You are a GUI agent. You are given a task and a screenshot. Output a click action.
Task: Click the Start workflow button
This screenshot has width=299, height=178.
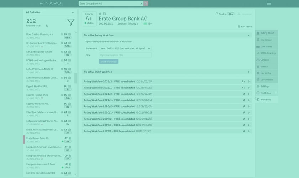[109, 62]
